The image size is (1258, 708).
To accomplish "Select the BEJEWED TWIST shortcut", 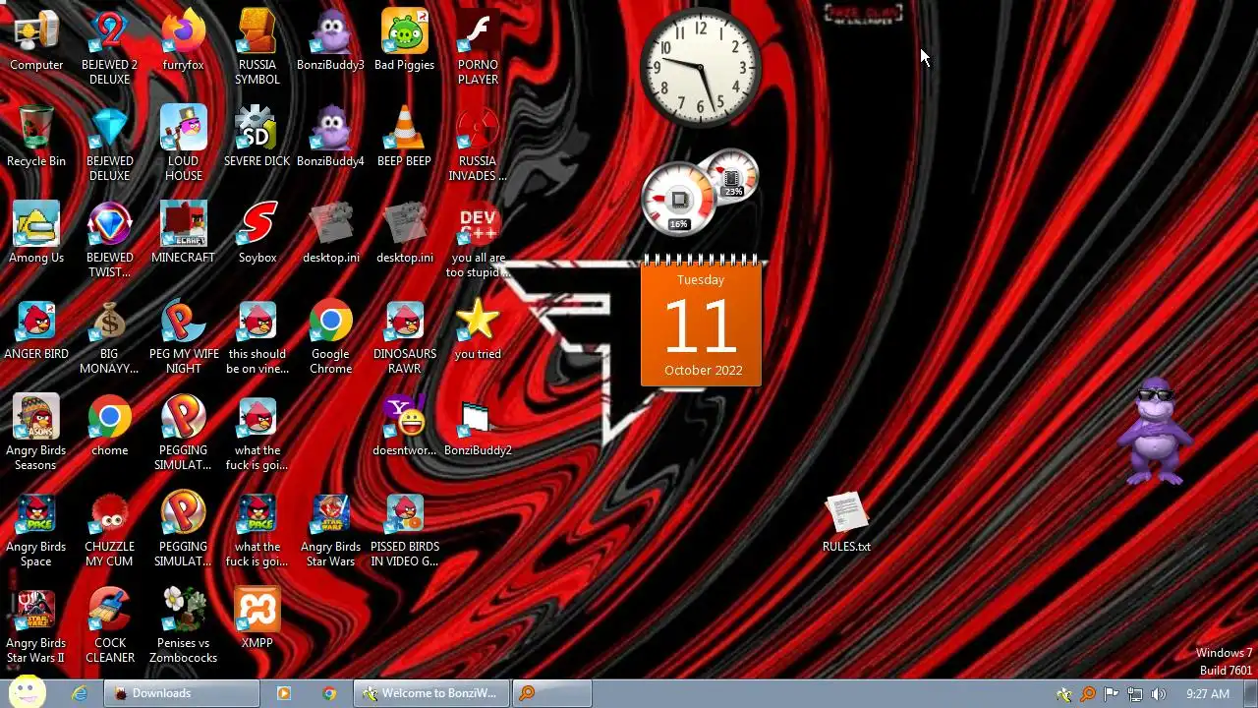I will [x=110, y=240].
